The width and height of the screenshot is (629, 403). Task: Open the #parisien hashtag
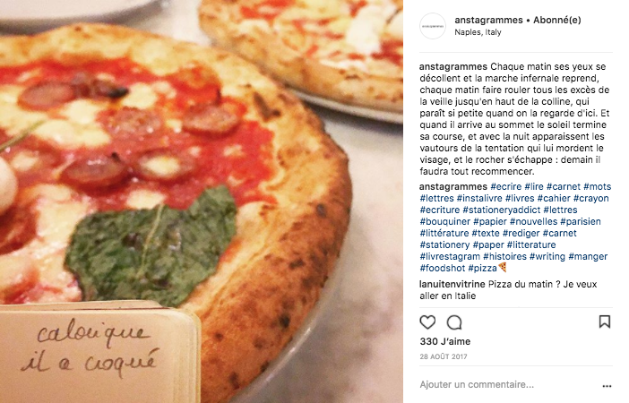point(580,221)
